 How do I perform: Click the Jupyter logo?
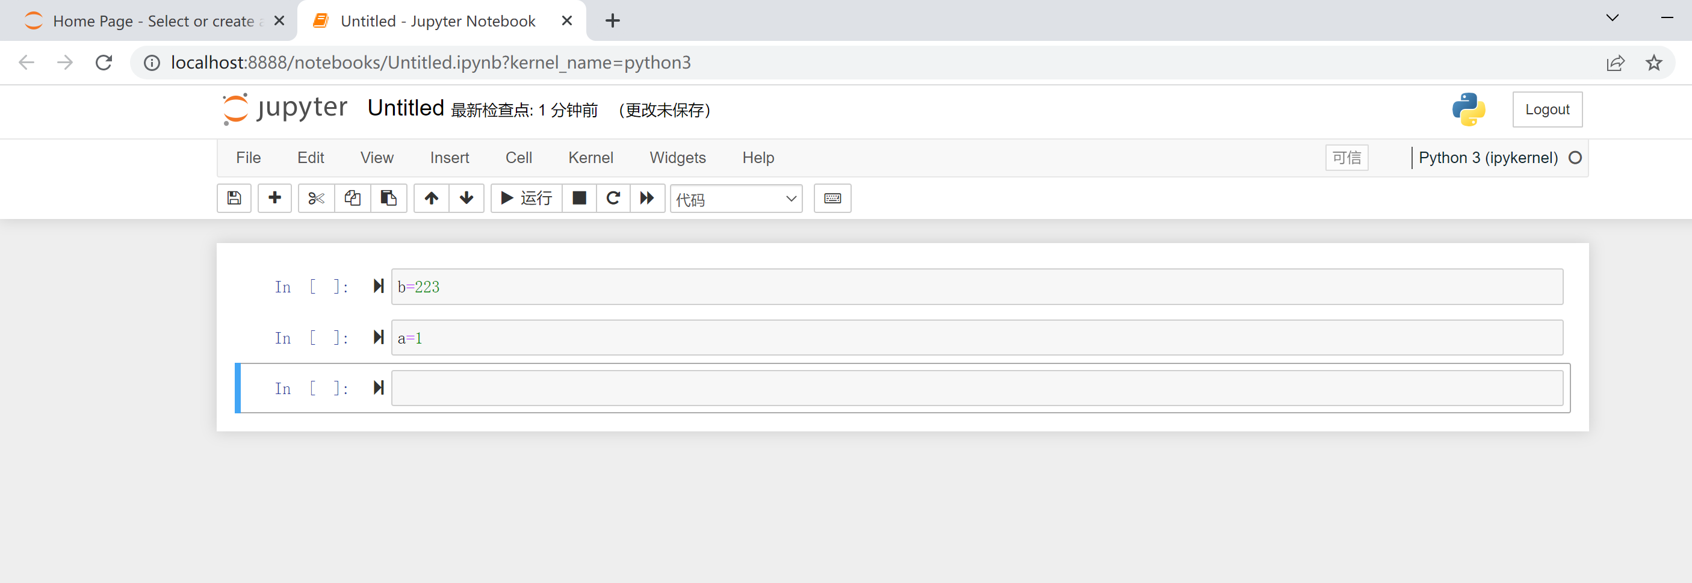pyautogui.click(x=285, y=108)
